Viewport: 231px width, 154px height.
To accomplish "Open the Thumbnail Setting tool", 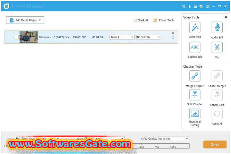I will (195, 114).
